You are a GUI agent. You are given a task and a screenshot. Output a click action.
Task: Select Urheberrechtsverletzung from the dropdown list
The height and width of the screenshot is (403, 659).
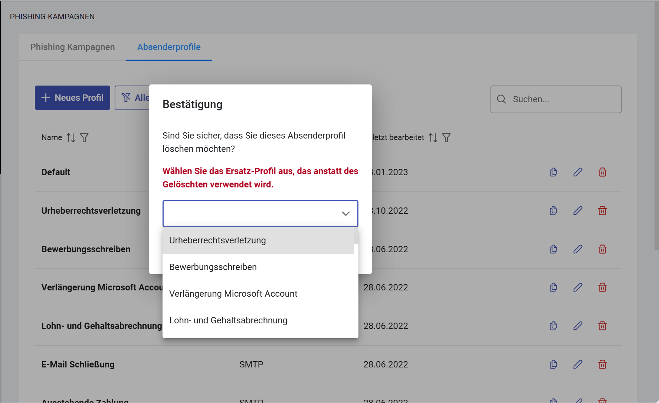(x=217, y=240)
